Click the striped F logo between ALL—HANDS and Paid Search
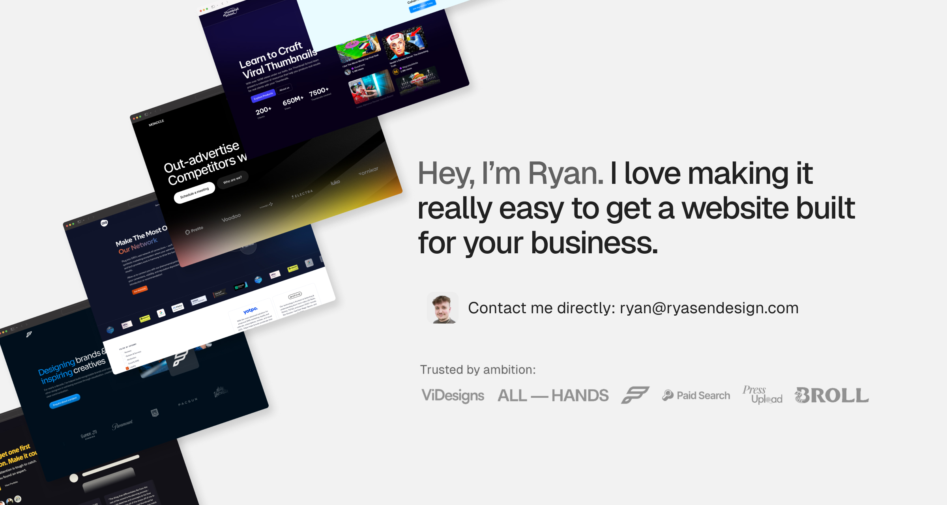947x505 pixels. click(x=635, y=395)
